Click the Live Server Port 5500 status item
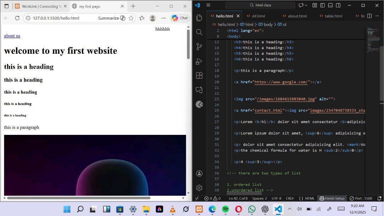Viewport: 384px width, 216px height. 361,198
